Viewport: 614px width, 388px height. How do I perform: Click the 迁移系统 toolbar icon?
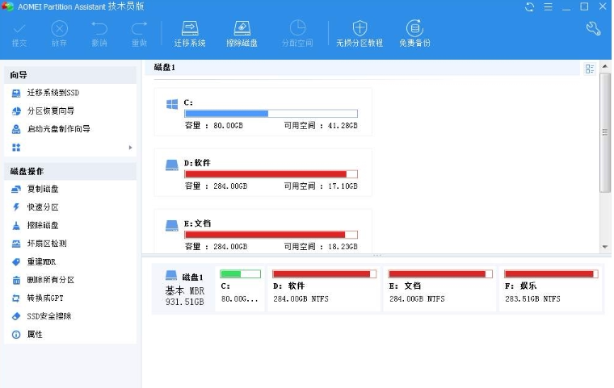(x=190, y=30)
